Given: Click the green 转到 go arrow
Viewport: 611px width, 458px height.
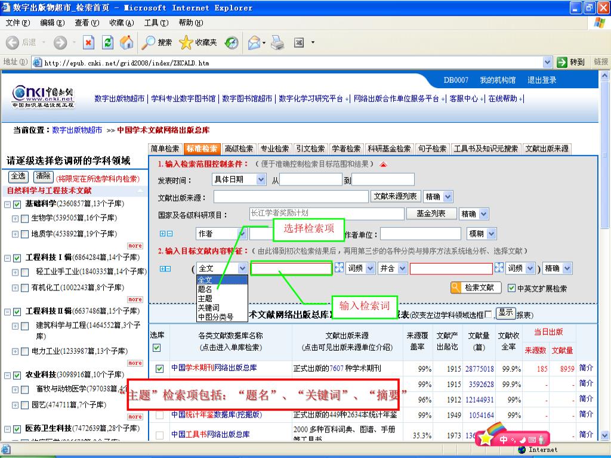Looking at the screenshot, I should pos(561,62).
